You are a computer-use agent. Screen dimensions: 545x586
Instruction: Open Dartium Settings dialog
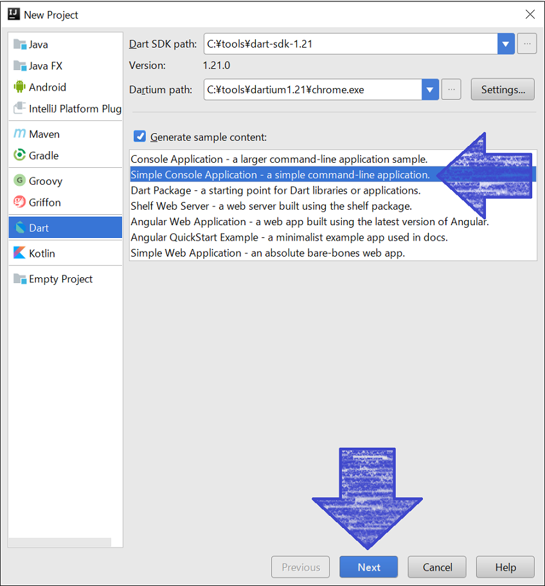coord(503,89)
